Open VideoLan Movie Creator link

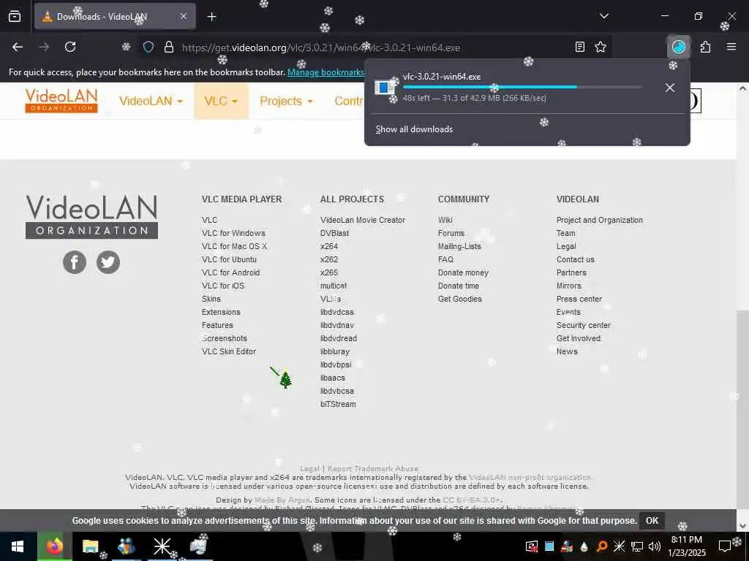363,220
